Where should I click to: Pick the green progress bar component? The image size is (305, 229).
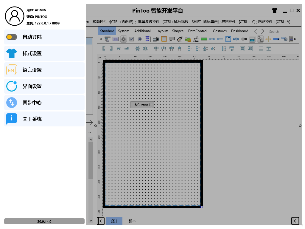pos(204,39)
